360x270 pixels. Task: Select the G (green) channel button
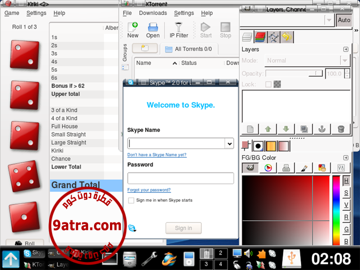[x=346, y=229]
